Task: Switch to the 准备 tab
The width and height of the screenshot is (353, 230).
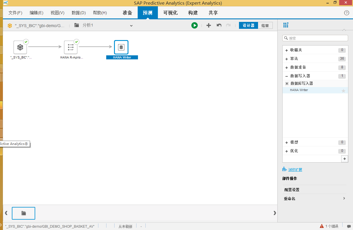Action: (127, 13)
